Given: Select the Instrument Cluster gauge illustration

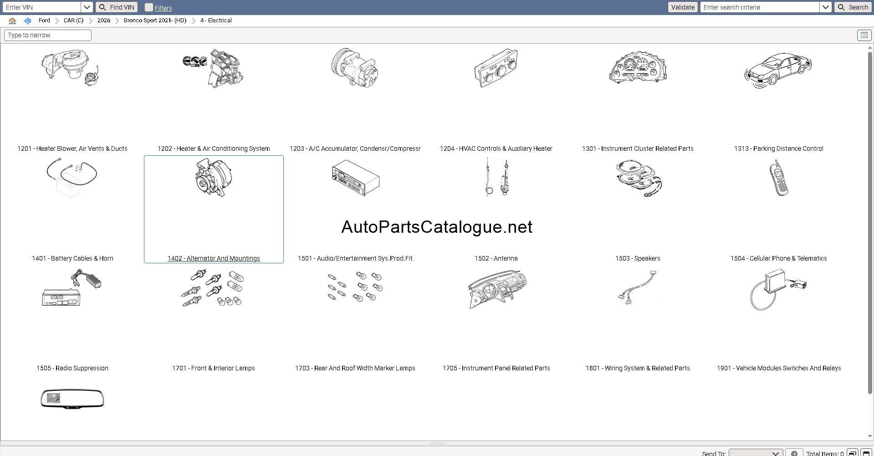Looking at the screenshot, I should coord(638,67).
